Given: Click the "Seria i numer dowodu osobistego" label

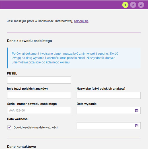Looking at the screenshot, I should pyautogui.click(x=32, y=104).
